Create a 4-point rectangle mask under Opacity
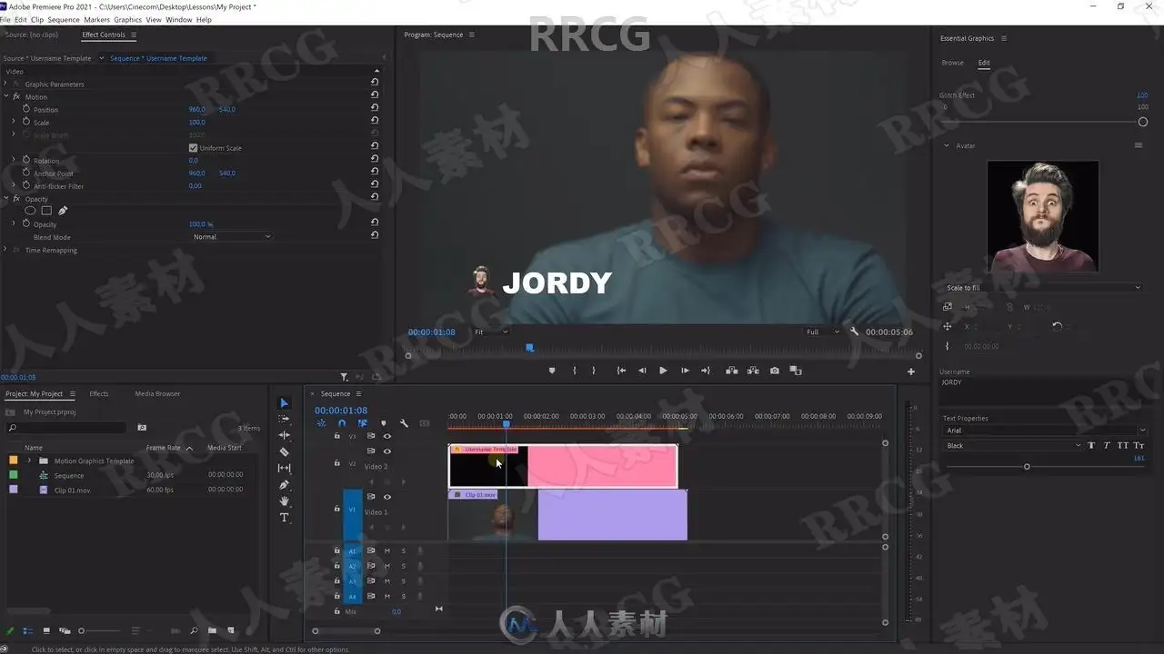Image resolution: width=1164 pixels, height=654 pixels. point(46,211)
